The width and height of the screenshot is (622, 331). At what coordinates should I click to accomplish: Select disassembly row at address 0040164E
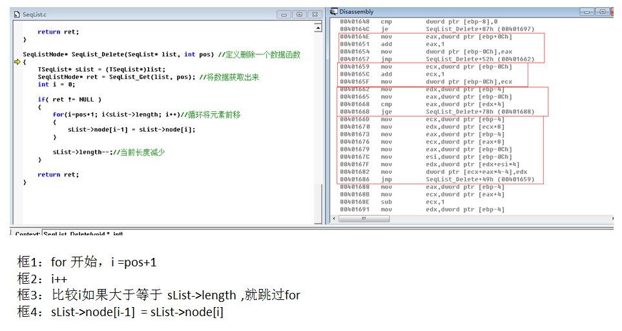tap(426, 36)
